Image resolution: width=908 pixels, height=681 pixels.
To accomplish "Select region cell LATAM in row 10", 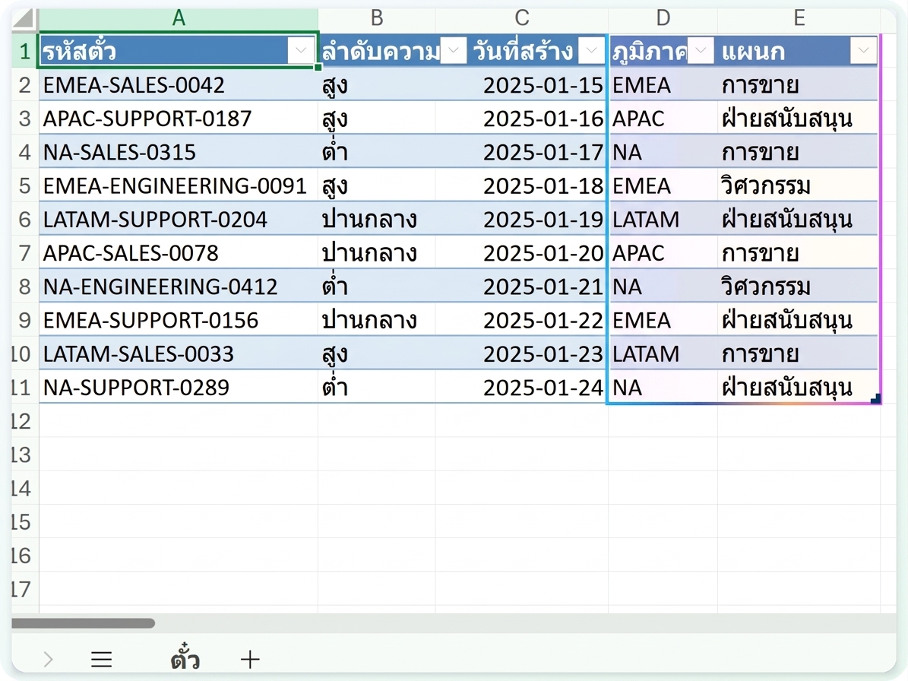I will (x=663, y=354).
